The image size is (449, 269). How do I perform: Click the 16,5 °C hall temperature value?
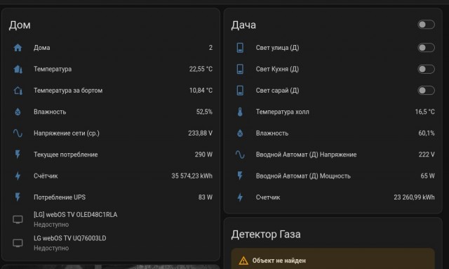coord(424,112)
